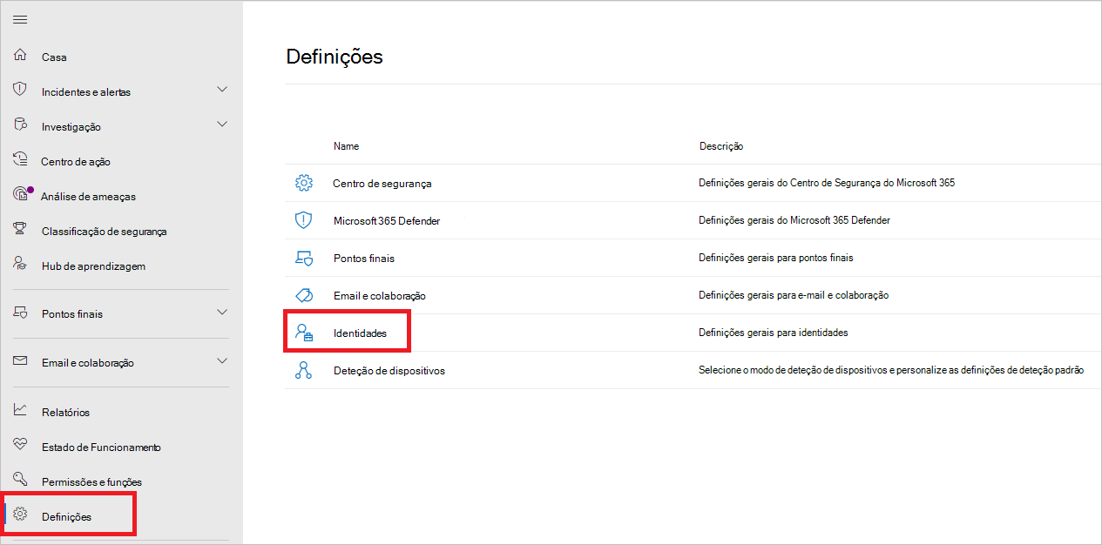This screenshot has height=545, width=1102.
Task: Click 'Definições gerais do Microsoft 365 Defender' text
Action: [x=794, y=220]
